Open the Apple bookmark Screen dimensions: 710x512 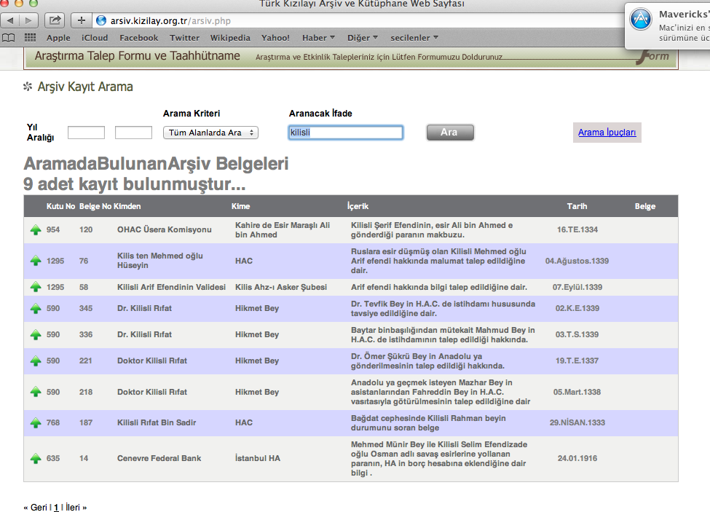coord(58,38)
